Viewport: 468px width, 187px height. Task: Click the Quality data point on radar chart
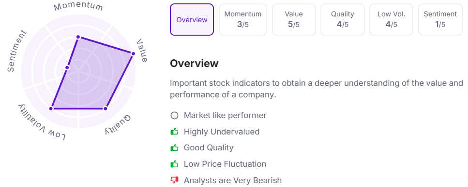pos(105,108)
